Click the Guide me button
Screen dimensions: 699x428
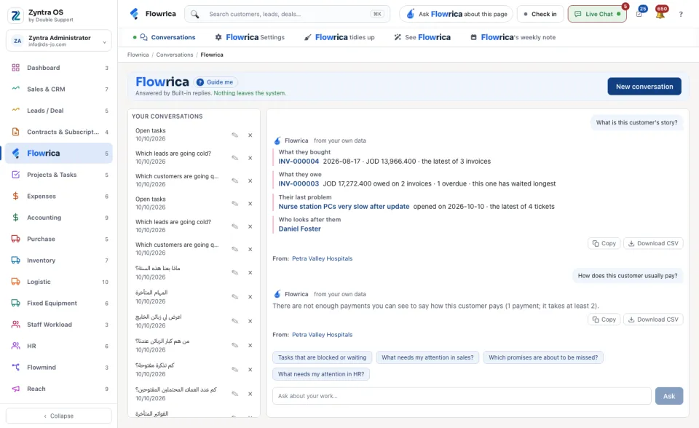[x=216, y=82]
